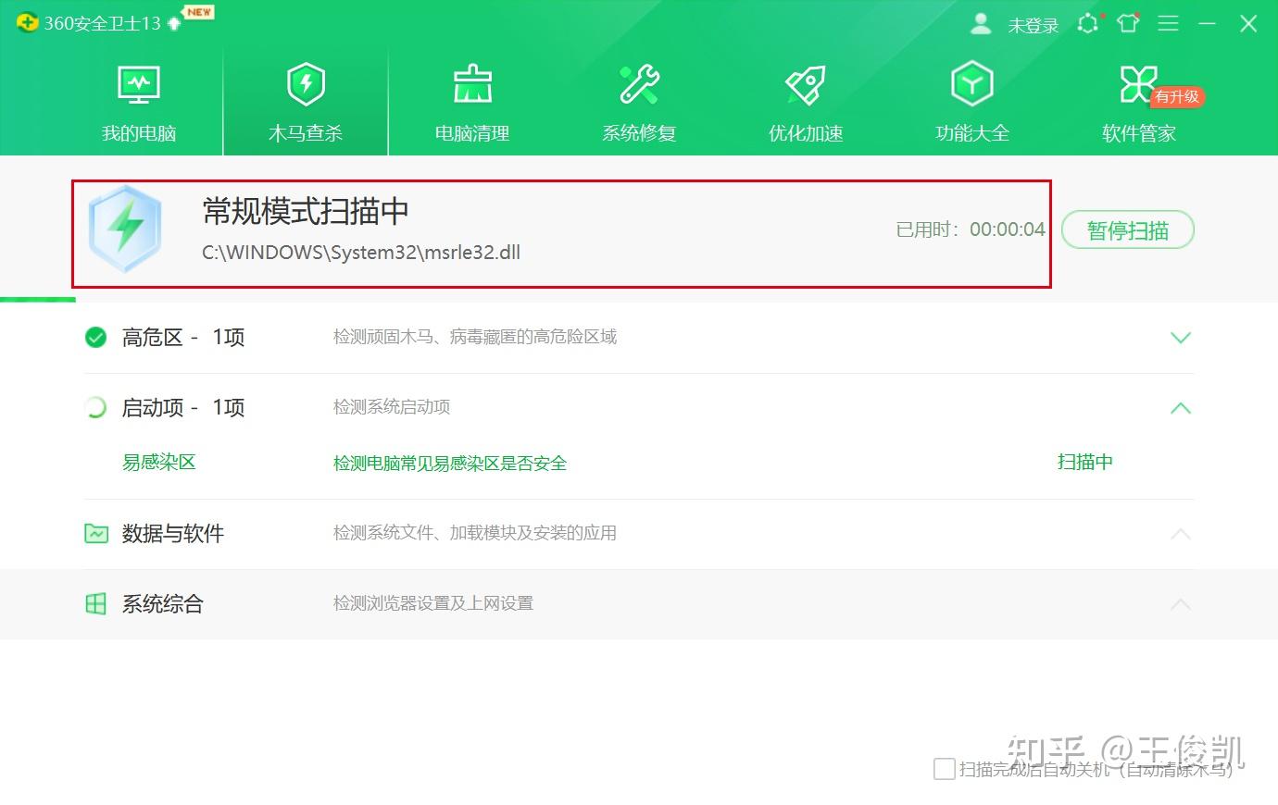Open the 易感染区 link
This screenshot has width=1278, height=805.
click(x=159, y=463)
